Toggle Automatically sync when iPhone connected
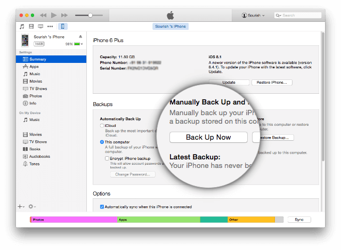Screen dimensions: 341x250 (102, 207)
